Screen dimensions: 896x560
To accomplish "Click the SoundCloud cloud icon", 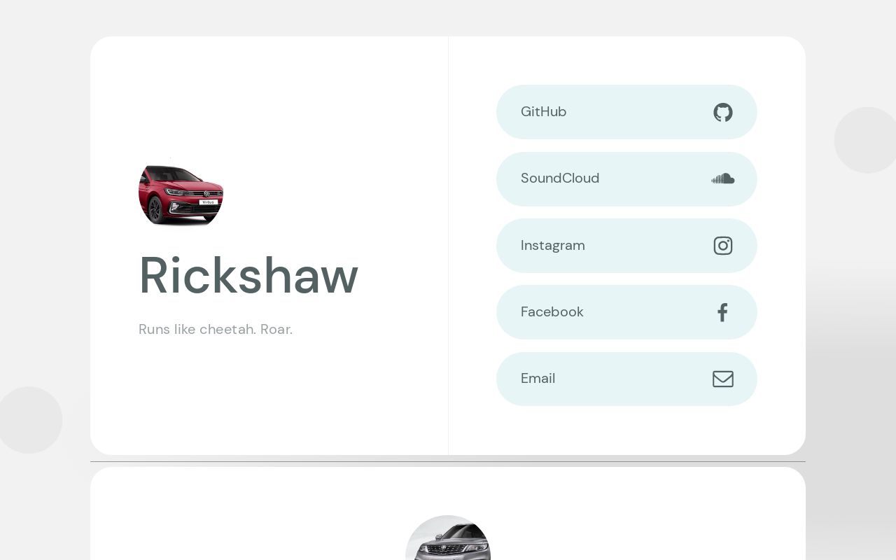I will (723, 179).
